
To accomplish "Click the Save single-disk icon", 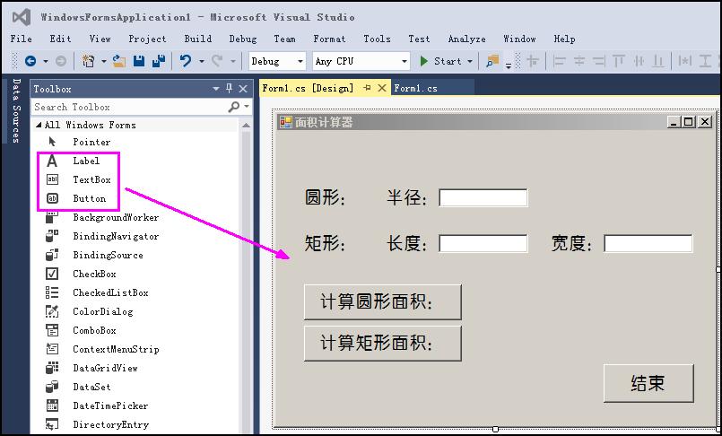I will (x=139, y=61).
